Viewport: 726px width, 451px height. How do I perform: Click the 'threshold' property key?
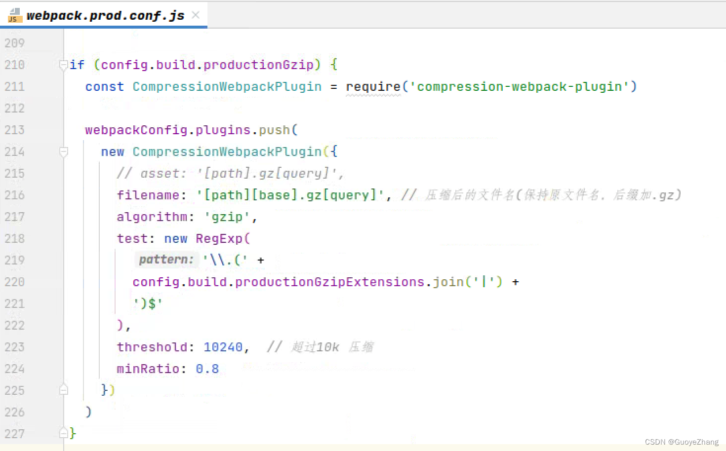point(152,347)
